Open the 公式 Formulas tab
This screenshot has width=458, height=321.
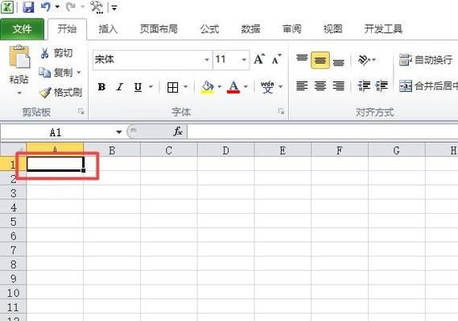[209, 29]
